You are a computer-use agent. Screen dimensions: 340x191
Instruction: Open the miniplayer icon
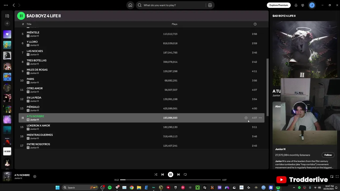coord(332,176)
